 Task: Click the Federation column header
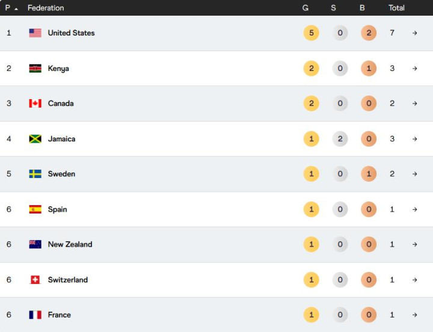point(46,8)
